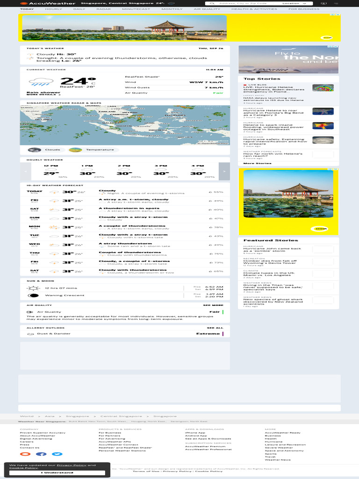
Task: Click the Air Quality card icon
Action: click(x=30, y=312)
